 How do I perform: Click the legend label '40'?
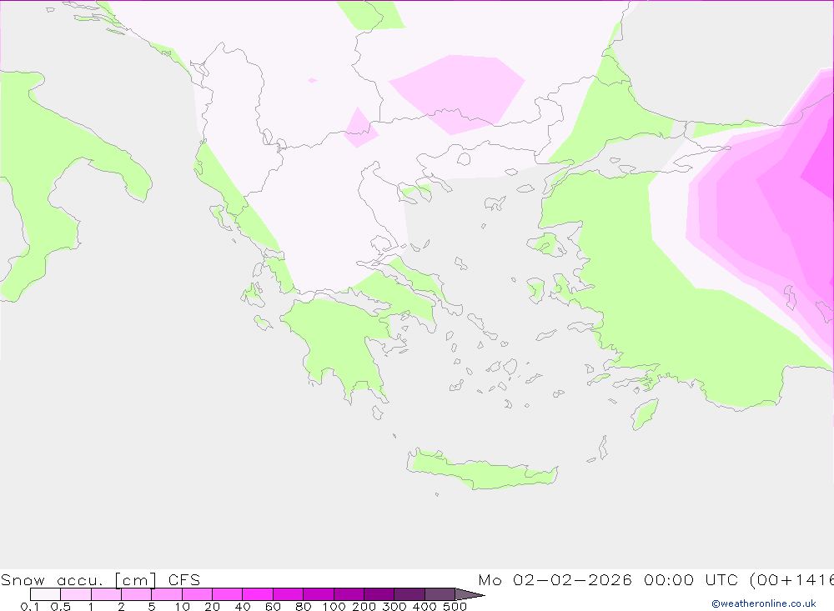[243, 606]
